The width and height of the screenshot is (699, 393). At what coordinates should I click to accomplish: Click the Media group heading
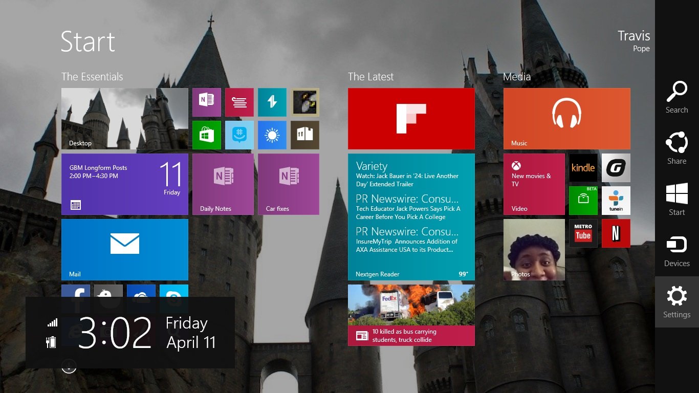517,77
